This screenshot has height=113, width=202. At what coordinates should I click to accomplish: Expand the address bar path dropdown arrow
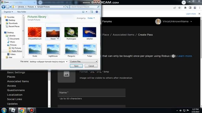[64, 7]
